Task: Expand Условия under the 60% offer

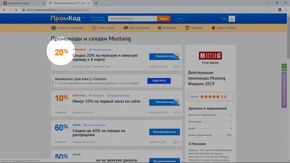Action: click(60, 142)
